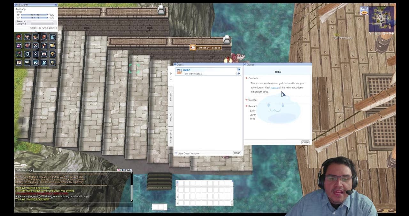This screenshot has height=216, width=409.
Task: Select the Hello! quest entry
Action: 208,72
